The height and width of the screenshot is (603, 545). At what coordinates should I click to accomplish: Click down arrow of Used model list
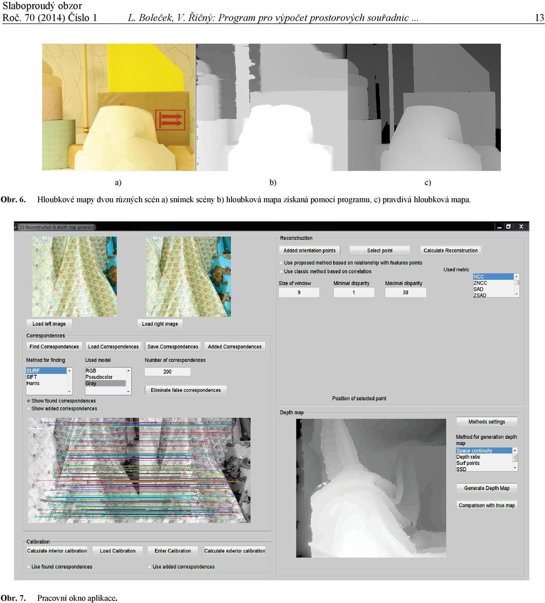tap(128, 391)
